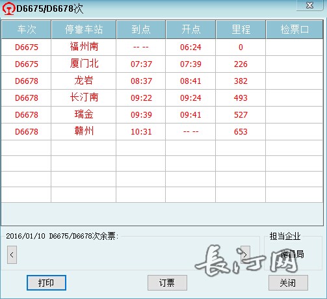Click the right arrow of remaining tickets
327x299 pixels.
pos(245,255)
